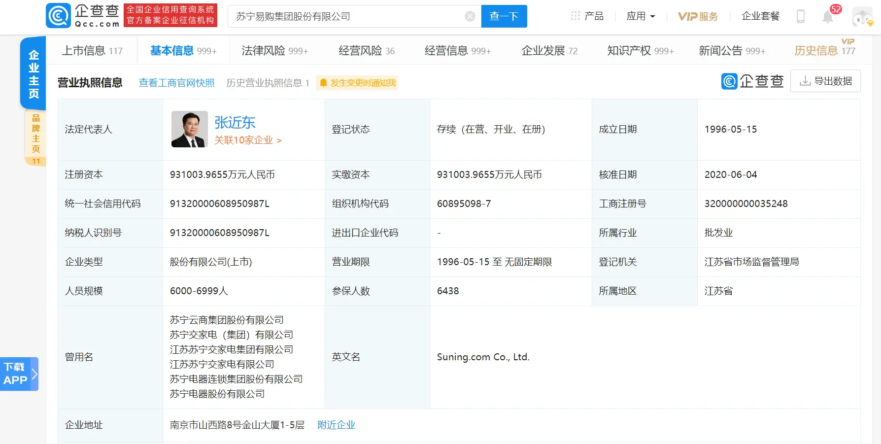This screenshot has height=444, width=881.
Task: Click the legal representative photo thumbnail
Action: click(x=190, y=129)
